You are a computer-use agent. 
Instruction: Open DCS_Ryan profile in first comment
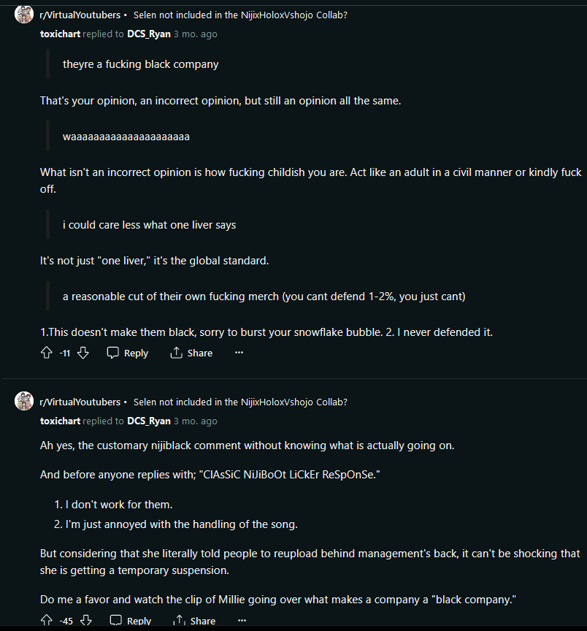click(149, 34)
